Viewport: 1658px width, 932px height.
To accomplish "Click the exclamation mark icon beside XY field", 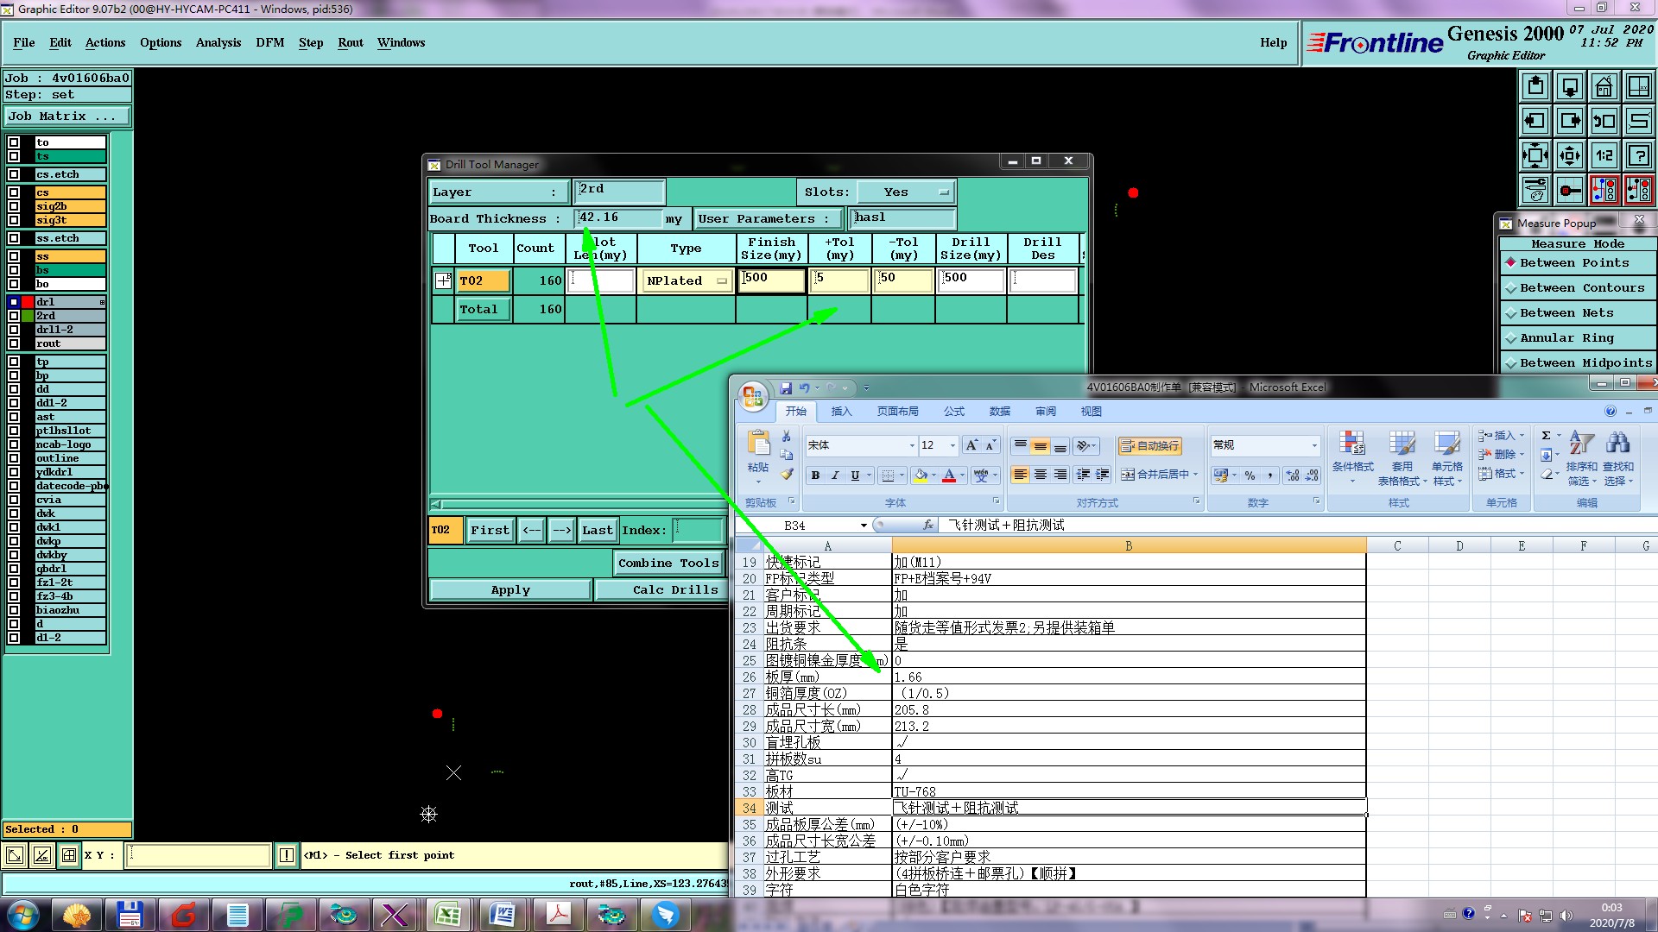I will [287, 855].
